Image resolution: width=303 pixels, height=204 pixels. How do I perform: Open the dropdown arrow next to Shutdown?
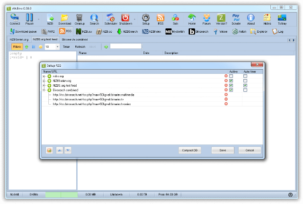(134, 19)
